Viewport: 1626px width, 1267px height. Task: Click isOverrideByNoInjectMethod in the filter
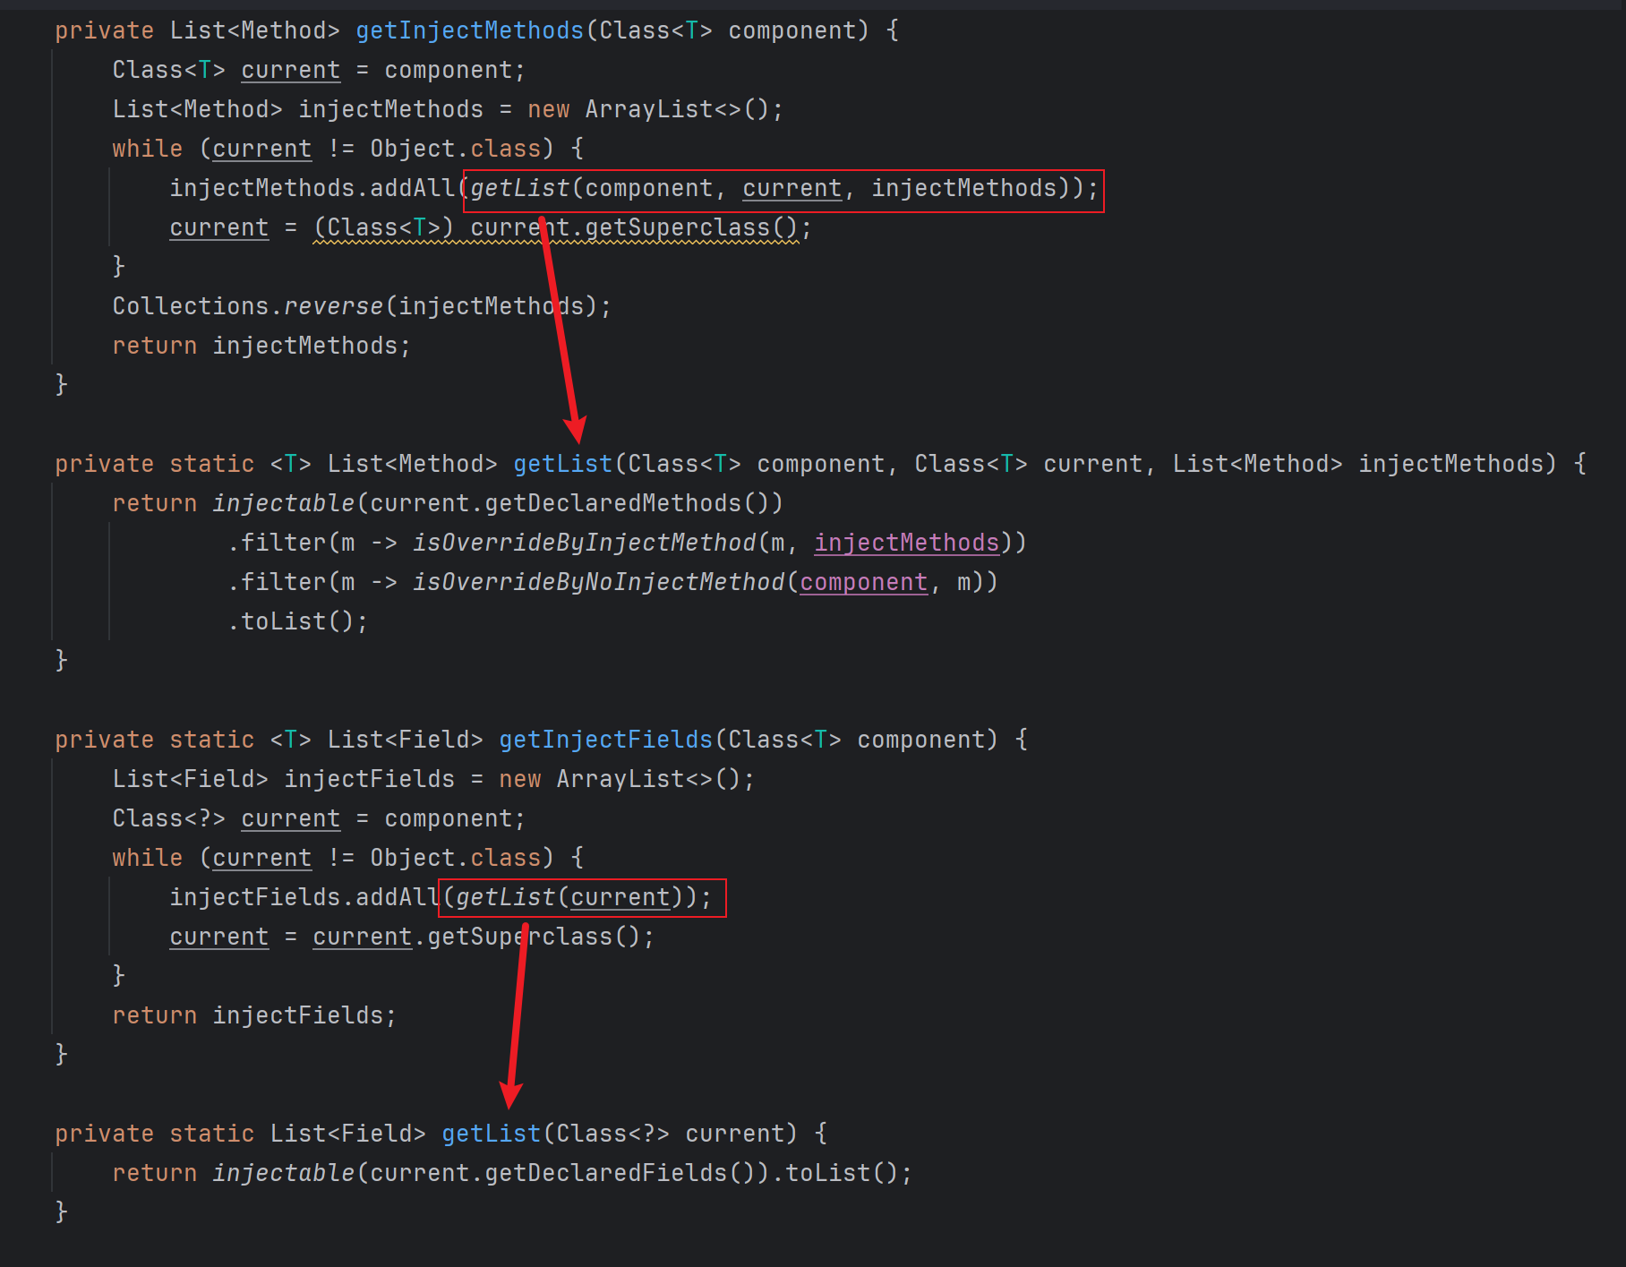pyautogui.click(x=598, y=582)
